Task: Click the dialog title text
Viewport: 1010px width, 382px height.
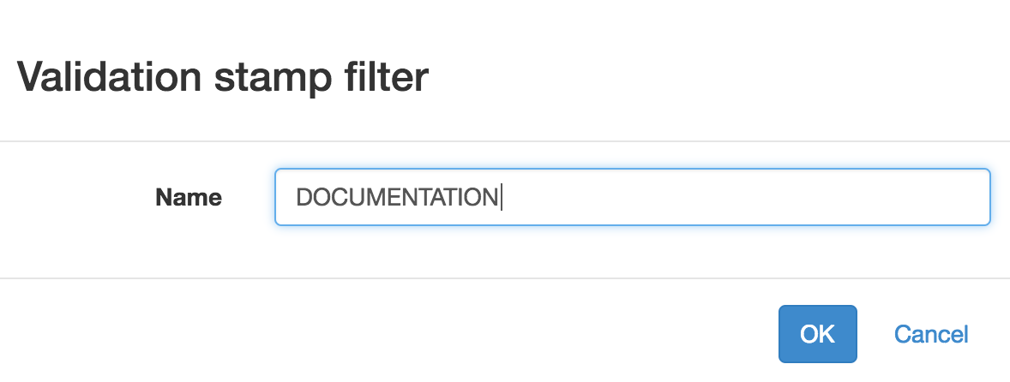Action: (x=223, y=78)
